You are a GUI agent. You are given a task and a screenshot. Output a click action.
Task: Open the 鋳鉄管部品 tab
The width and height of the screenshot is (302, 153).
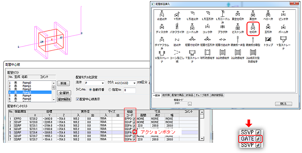(x=217, y=95)
